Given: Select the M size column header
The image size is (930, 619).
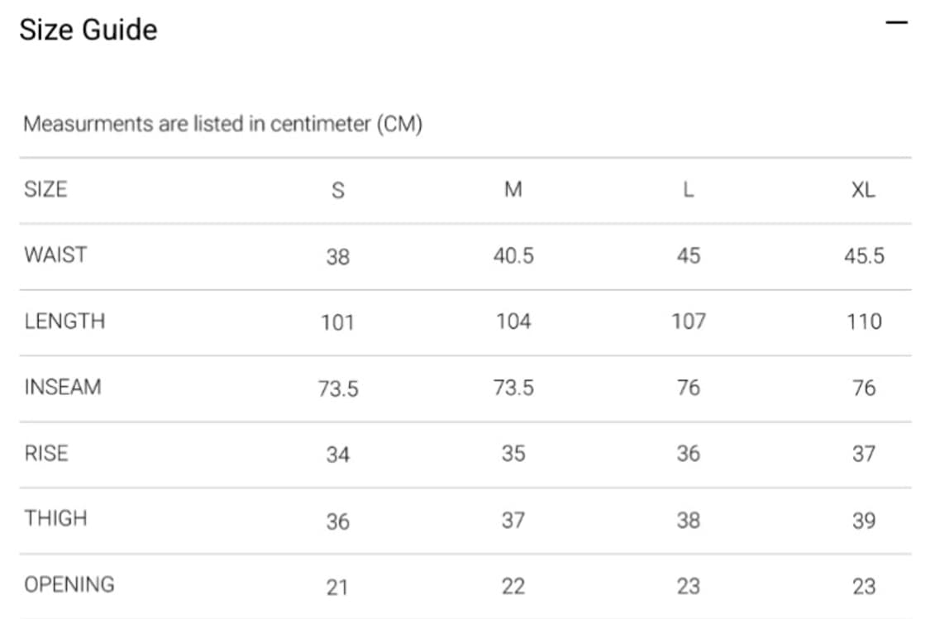Looking at the screenshot, I should pyautogui.click(x=513, y=190).
